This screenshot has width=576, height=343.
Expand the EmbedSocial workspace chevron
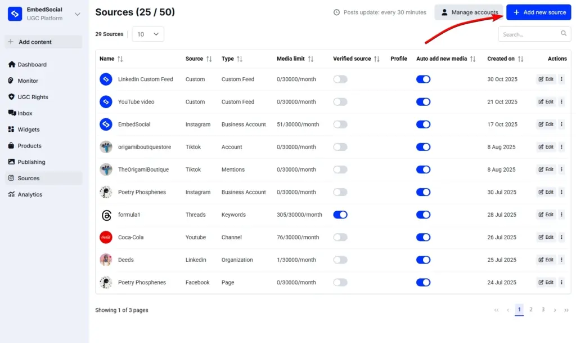tap(77, 13)
